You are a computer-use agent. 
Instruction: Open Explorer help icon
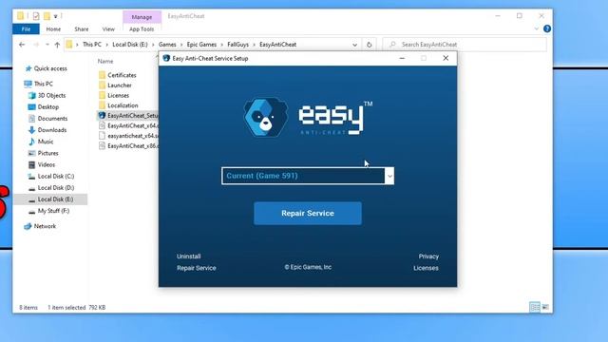pyautogui.click(x=547, y=28)
